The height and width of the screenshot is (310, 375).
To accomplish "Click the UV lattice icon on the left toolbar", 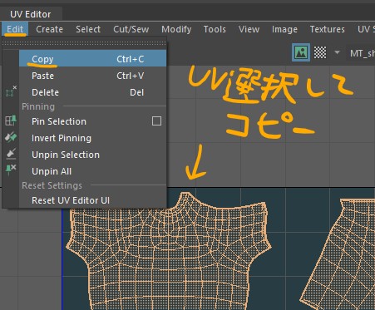I will click(x=11, y=91).
